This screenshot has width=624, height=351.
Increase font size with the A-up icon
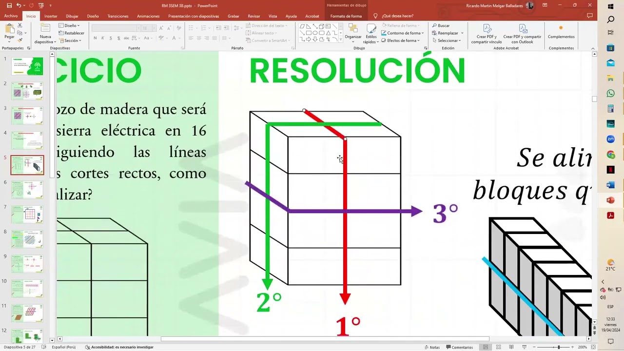pyautogui.click(x=160, y=28)
